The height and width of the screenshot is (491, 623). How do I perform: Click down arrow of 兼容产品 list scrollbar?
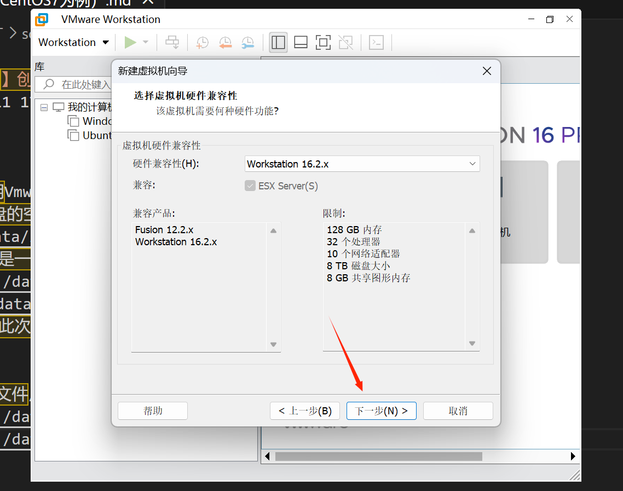click(x=273, y=344)
